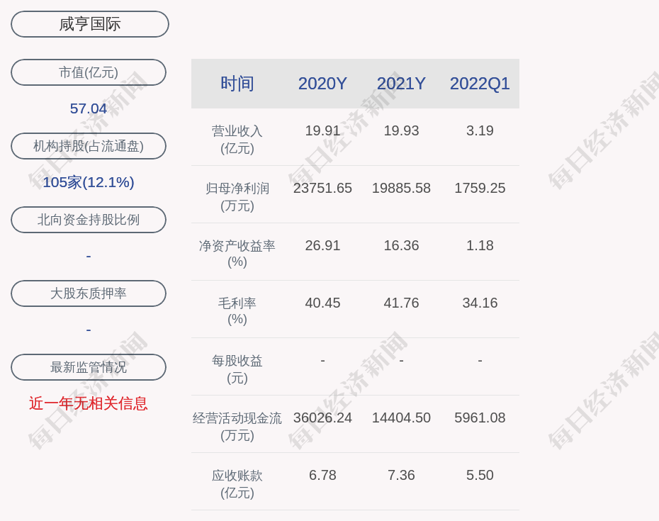659x521 pixels.
Task: Click the market value 57.04
Action: 89,108
